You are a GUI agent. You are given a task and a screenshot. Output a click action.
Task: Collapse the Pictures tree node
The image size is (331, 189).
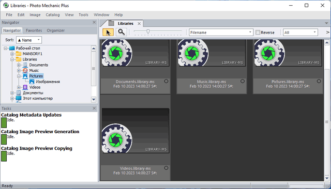(19, 76)
